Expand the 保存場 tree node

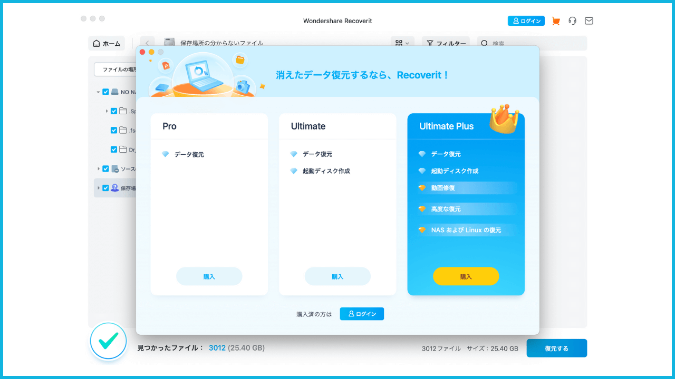[x=98, y=188]
